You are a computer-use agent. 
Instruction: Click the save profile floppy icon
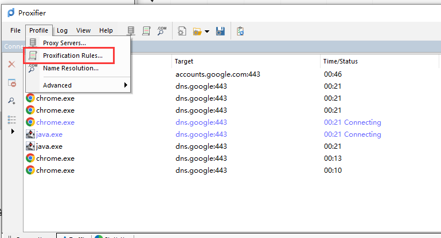(220, 31)
